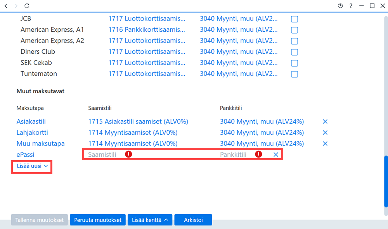This screenshot has width=388, height=229.
Task: Open Asiakastili's 3040 Myynti, muu (ALV24%)
Action: (262, 121)
